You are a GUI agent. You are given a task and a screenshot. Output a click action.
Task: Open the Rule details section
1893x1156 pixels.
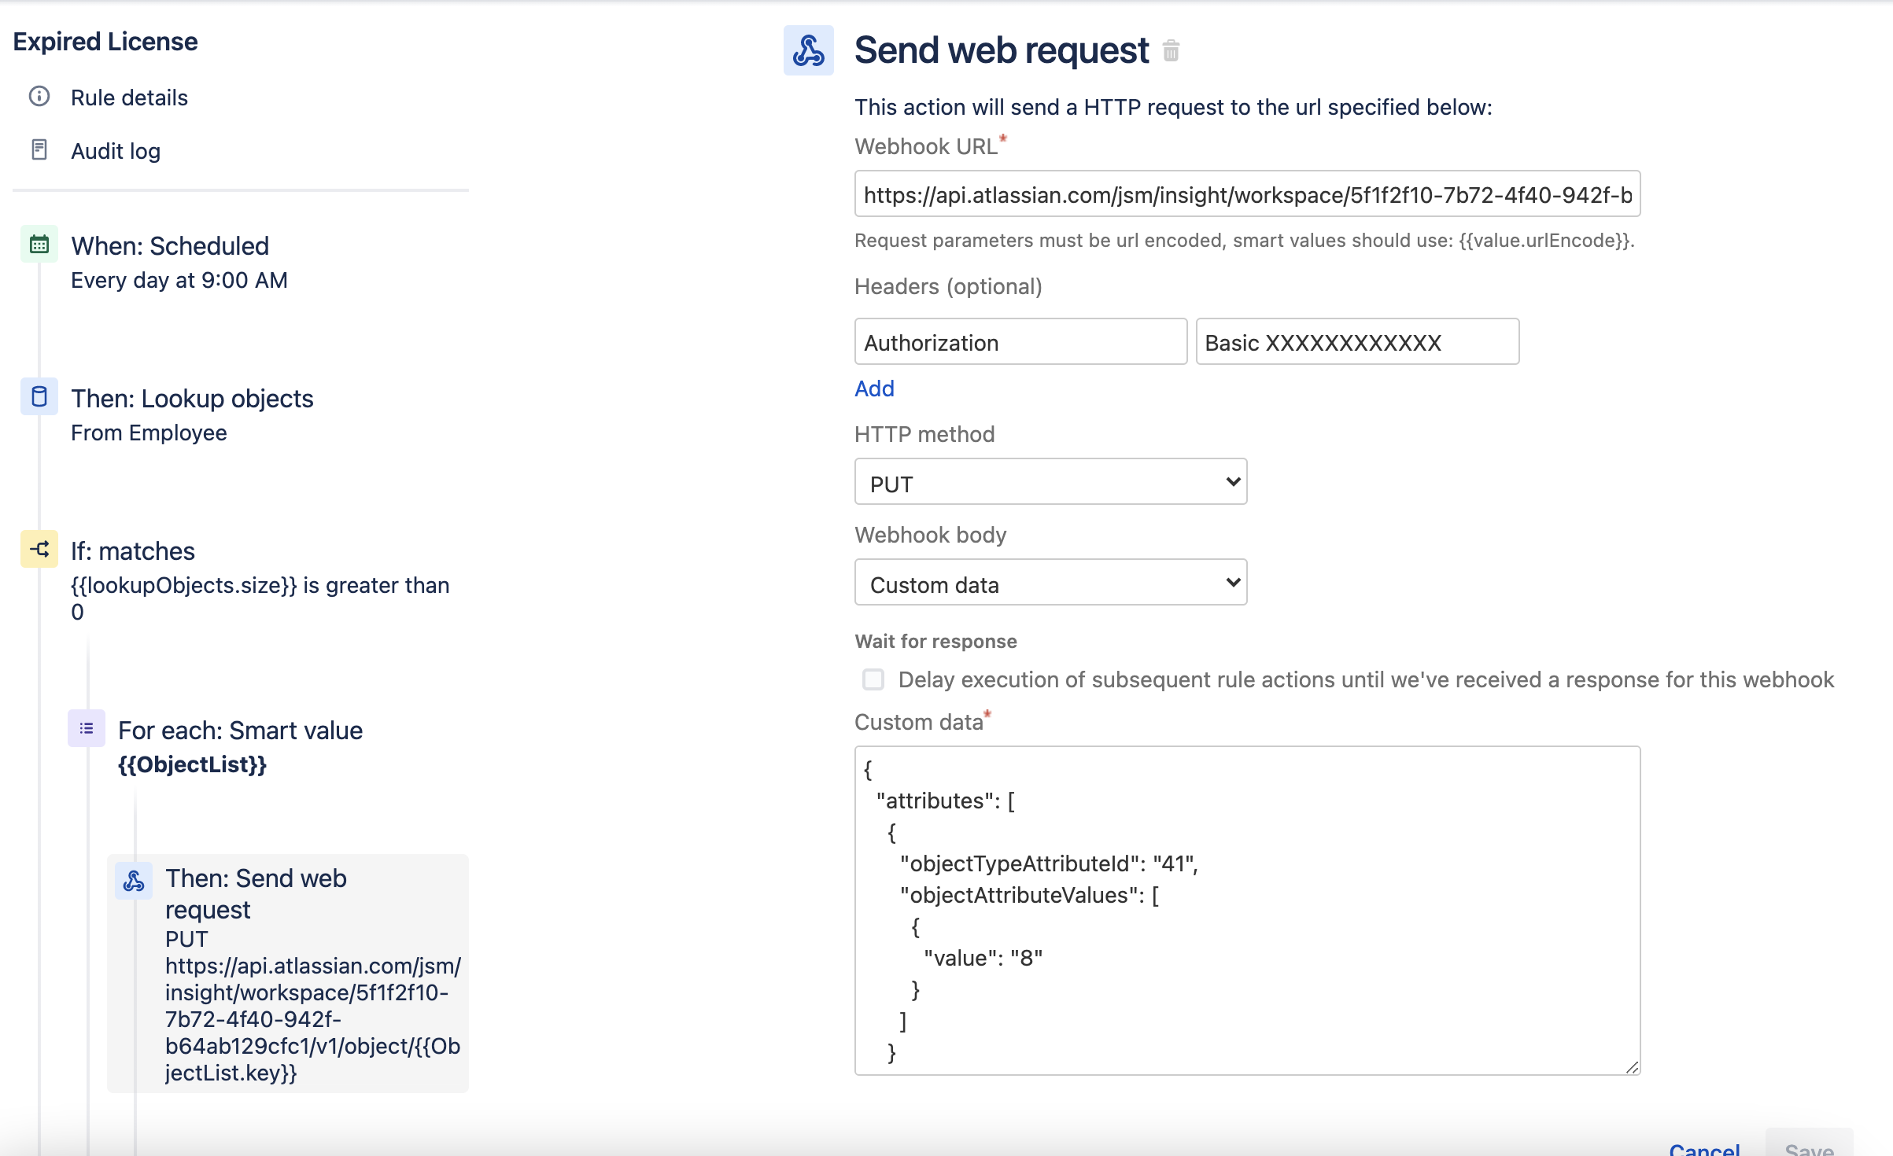pyautogui.click(x=129, y=98)
